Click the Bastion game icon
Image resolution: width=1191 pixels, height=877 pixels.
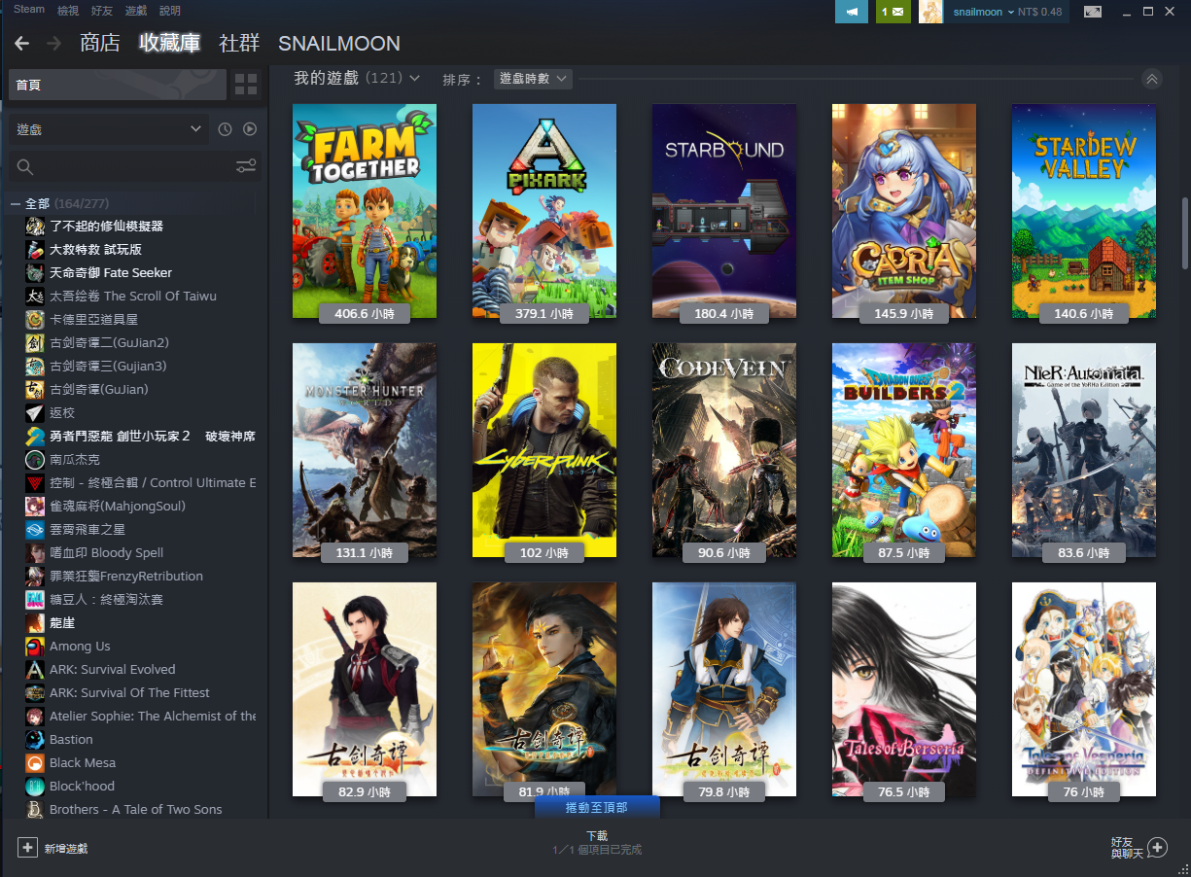[x=35, y=740]
